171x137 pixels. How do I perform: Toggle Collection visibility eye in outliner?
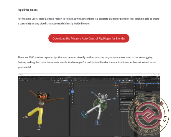tap(159, 82)
